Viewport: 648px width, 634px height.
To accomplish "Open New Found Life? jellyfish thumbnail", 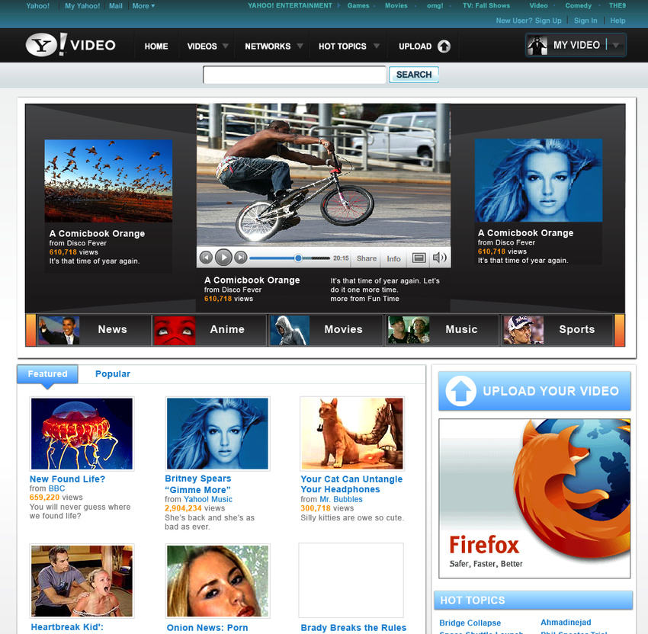I will click(x=82, y=434).
